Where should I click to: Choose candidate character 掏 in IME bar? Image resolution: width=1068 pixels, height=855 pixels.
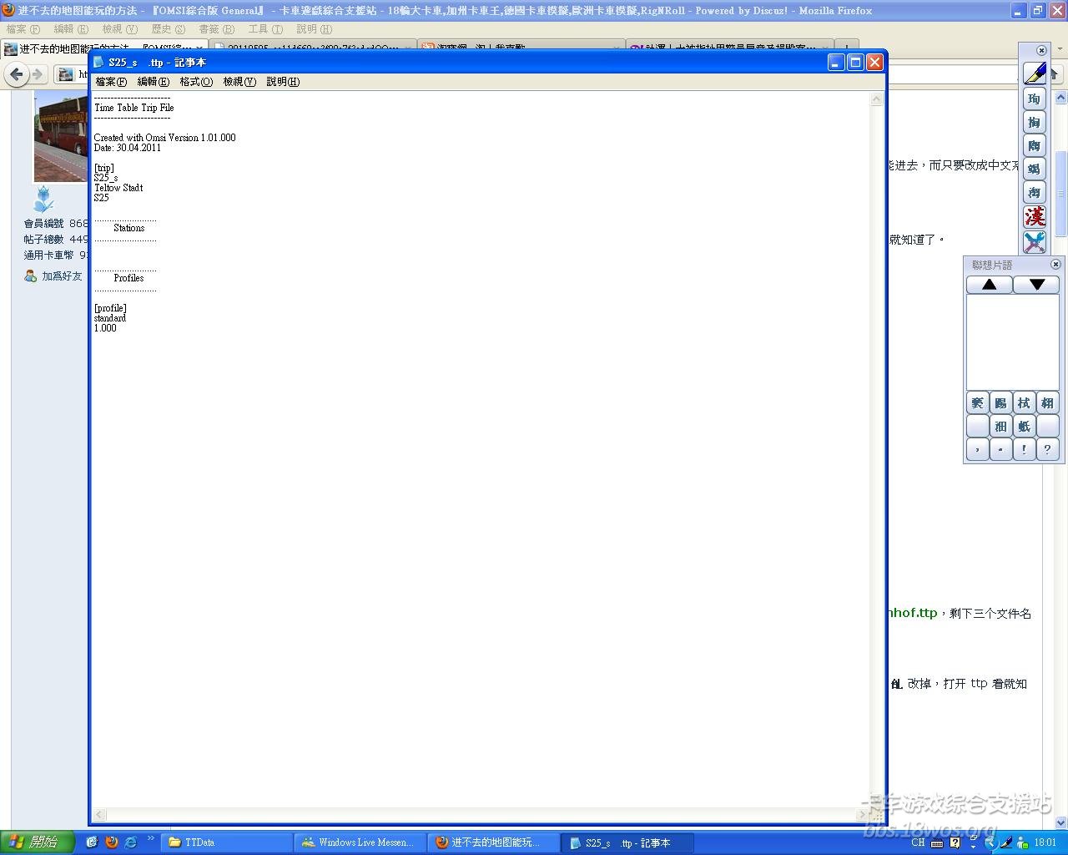coord(1035,122)
